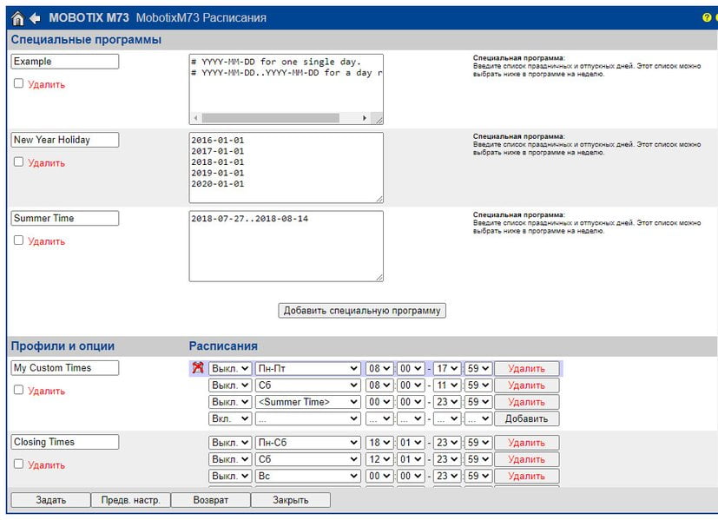This screenshot has height=520, width=718.
Task: Click the My Custom Times name field
Action: coord(64,368)
